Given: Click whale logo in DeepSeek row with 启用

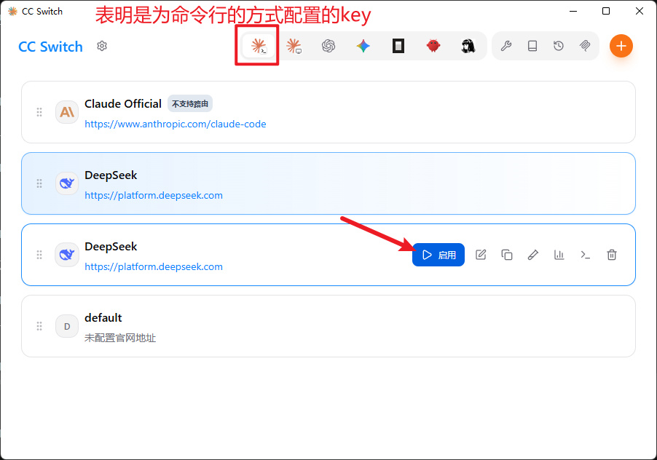Looking at the screenshot, I should point(67,255).
